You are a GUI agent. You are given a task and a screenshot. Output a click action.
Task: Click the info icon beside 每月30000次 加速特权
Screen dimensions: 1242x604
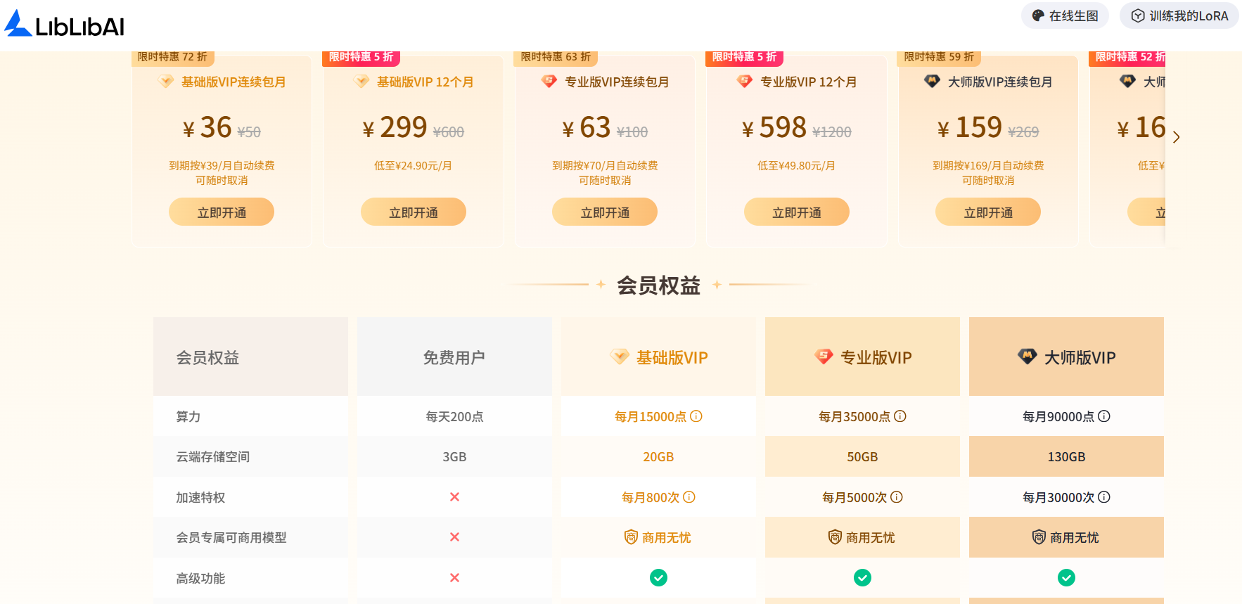pos(1104,497)
